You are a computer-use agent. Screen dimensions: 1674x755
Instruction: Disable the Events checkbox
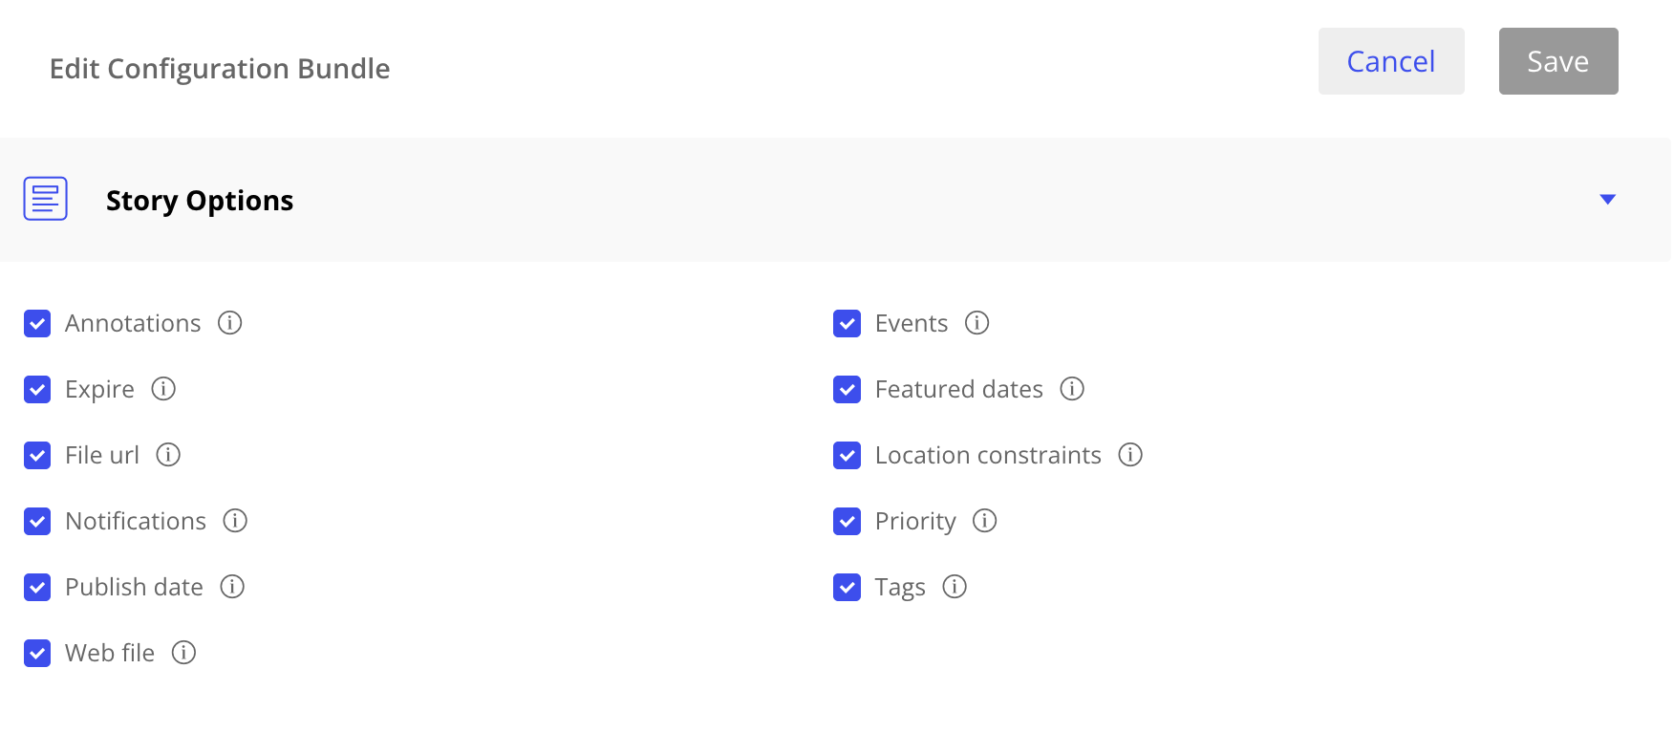pos(847,324)
